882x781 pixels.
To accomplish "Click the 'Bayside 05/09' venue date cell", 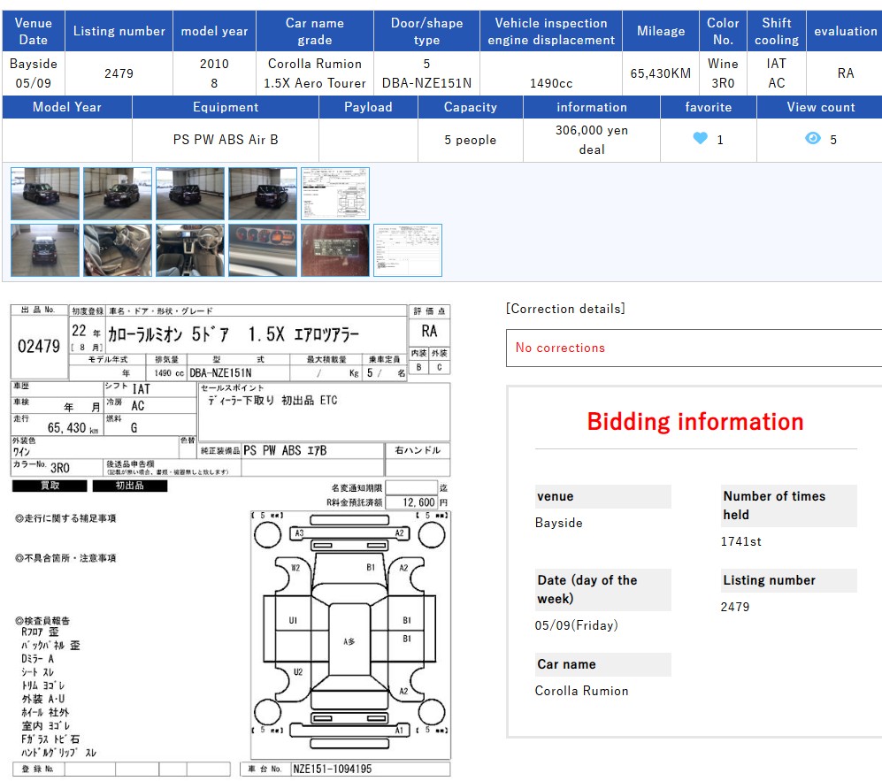I will (x=34, y=73).
